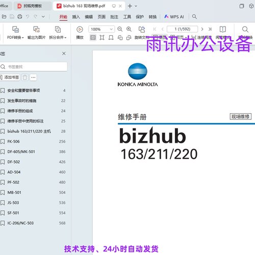Open bookmark bizhub 163/211/220 主机
The height and width of the screenshot is (255, 255).
tap(33, 131)
